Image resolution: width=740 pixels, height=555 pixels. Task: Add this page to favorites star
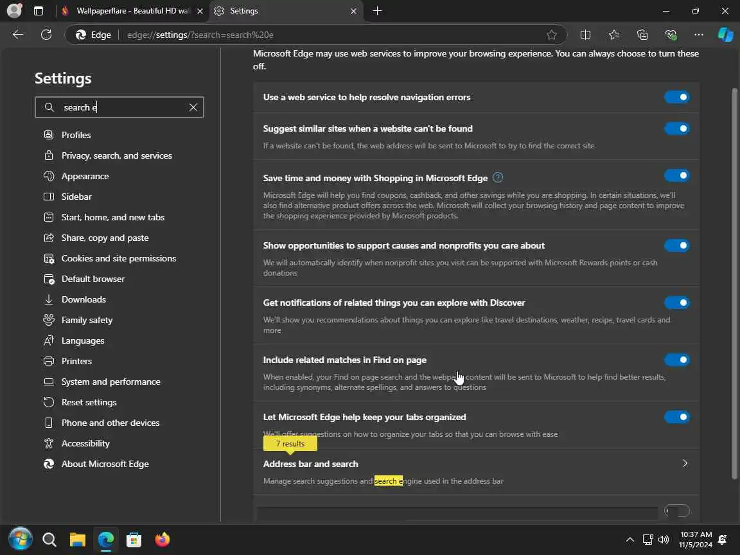(551, 35)
